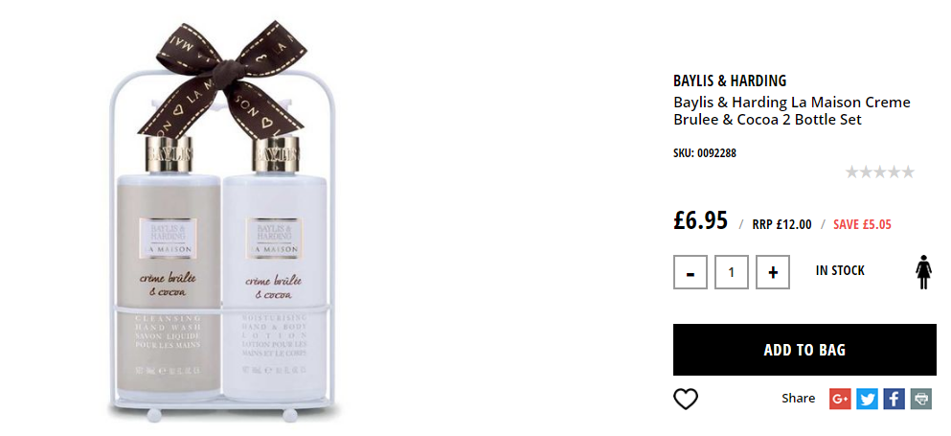
Task: Click the quantity input field
Action: (x=732, y=272)
